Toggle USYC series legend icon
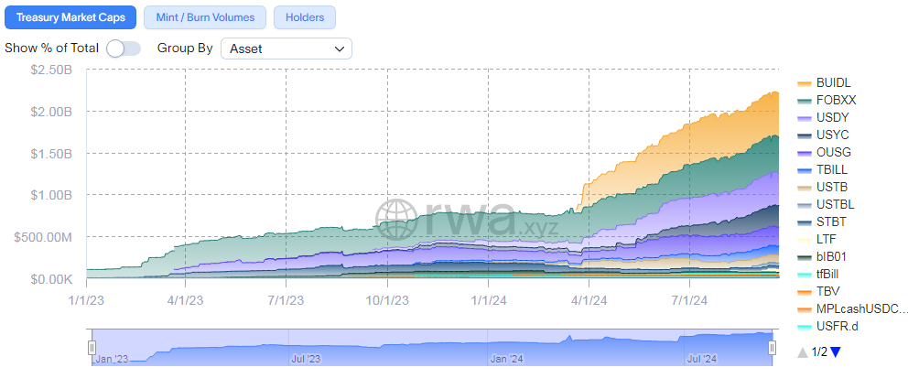The height and width of the screenshot is (389, 908). (805, 135)
